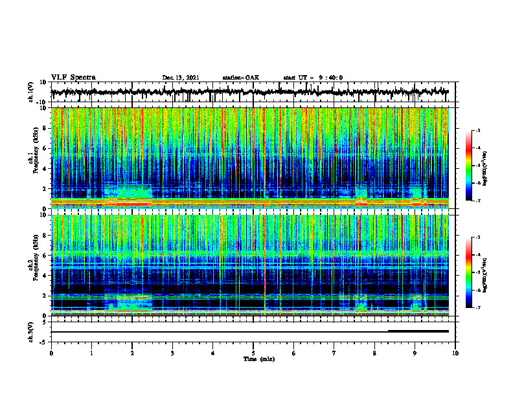Click the ch.1 color scale bar
This screenshot has width=513, height=396.
(x=469, y=166)
